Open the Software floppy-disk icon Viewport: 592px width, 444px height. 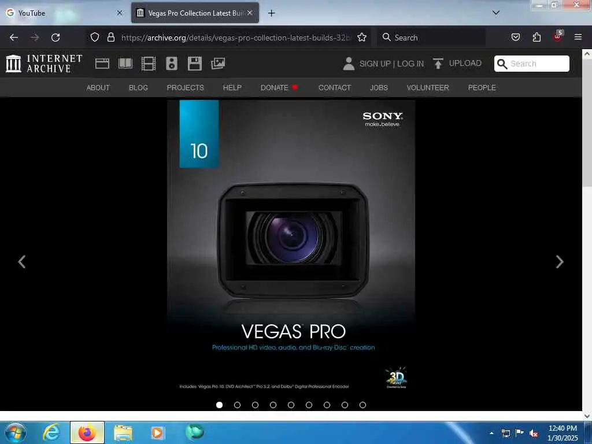click(195, 64)
